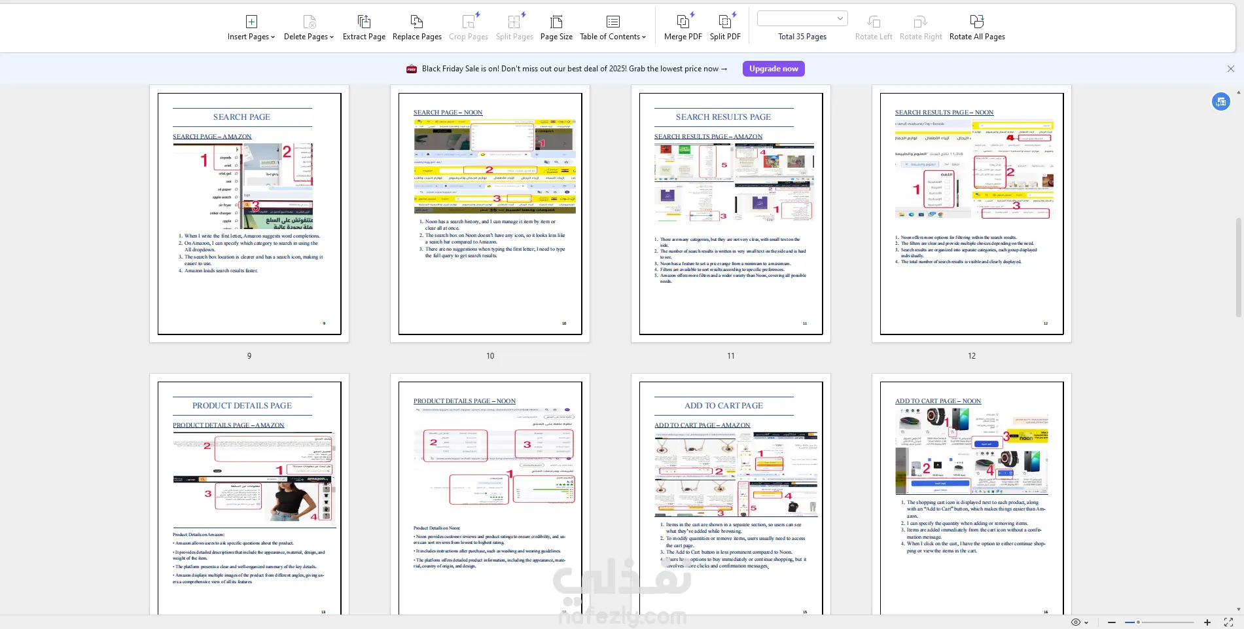Click the thumbnail zoom slider
Screen dimensions: 1244x629
tap(1160, 622)
